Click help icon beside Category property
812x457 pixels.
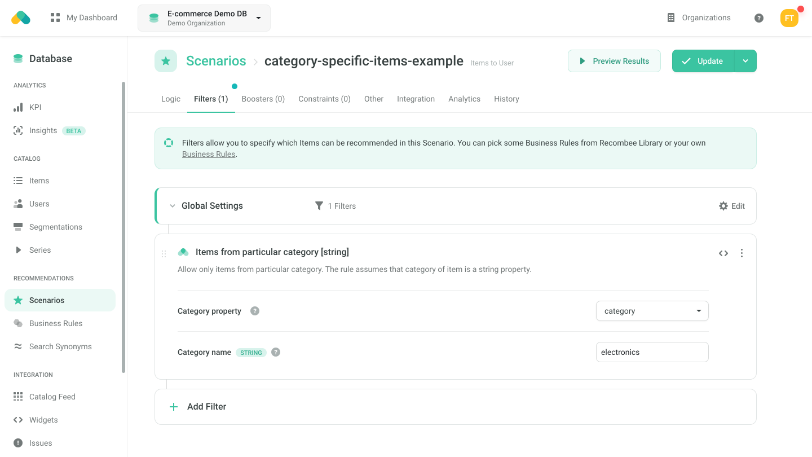pos(255,311)
